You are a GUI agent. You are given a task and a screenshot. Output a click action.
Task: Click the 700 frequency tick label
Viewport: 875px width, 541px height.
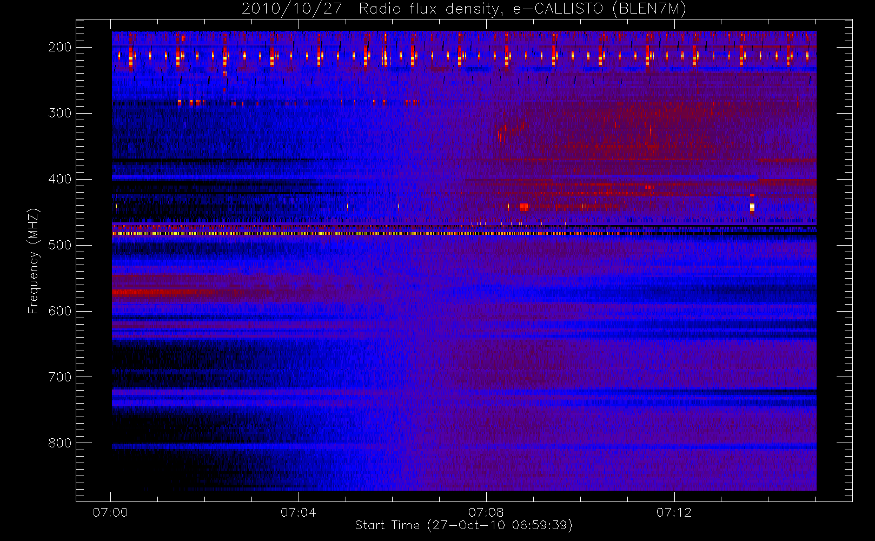[59, 377]
